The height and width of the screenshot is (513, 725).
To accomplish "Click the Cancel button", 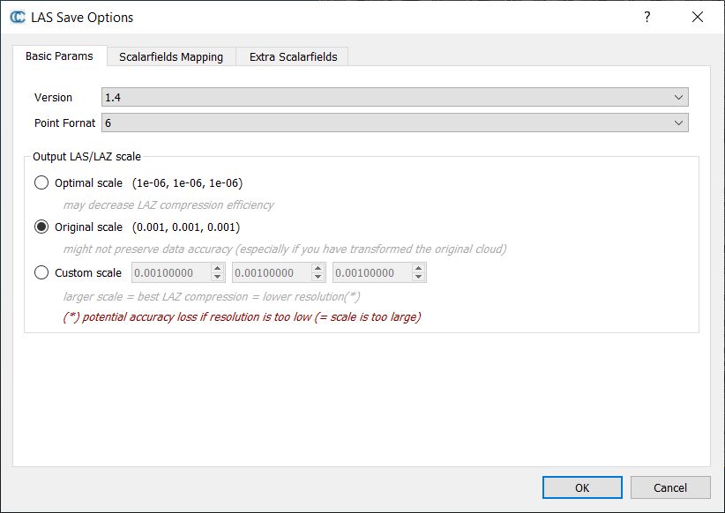I will click(x=670, y=487).
